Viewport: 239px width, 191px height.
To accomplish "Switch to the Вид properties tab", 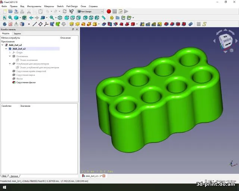I will click(x=4, y=176).
